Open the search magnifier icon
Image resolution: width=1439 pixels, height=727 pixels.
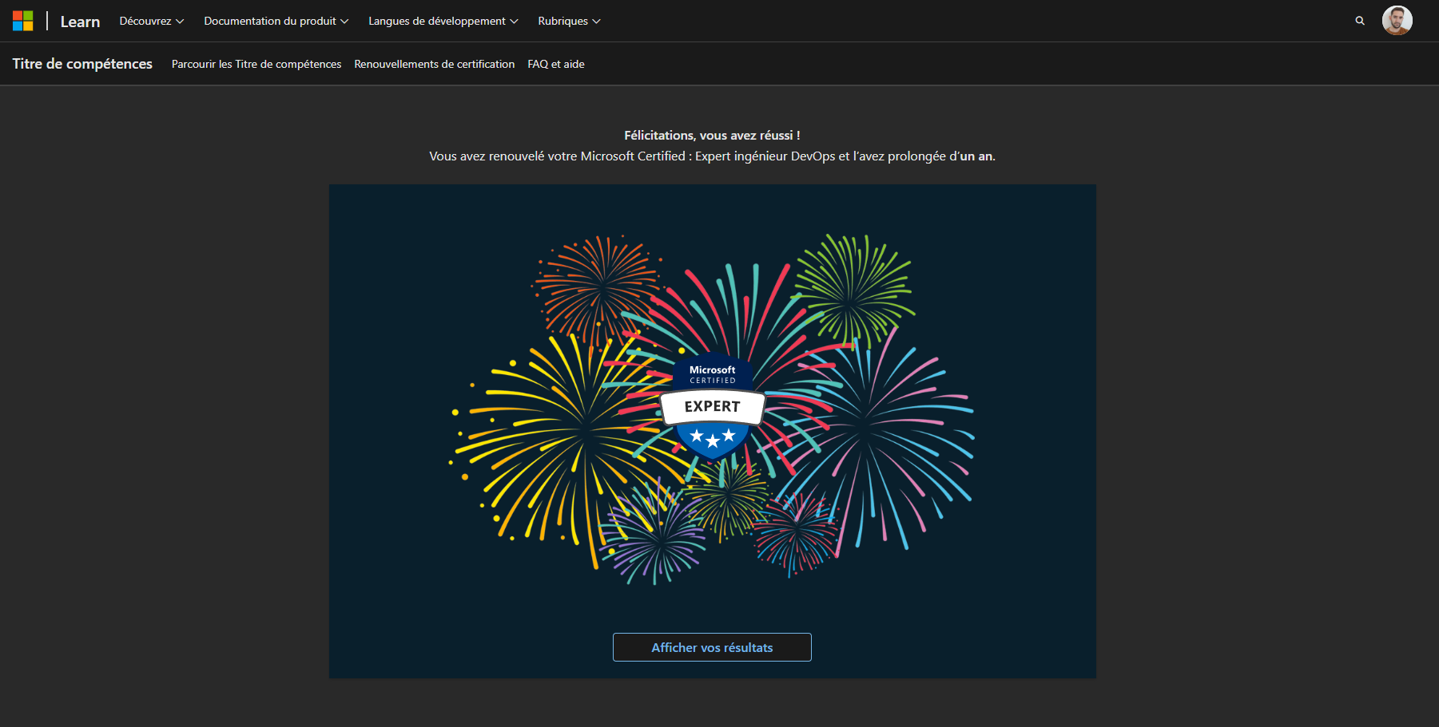pos(1360,21)
